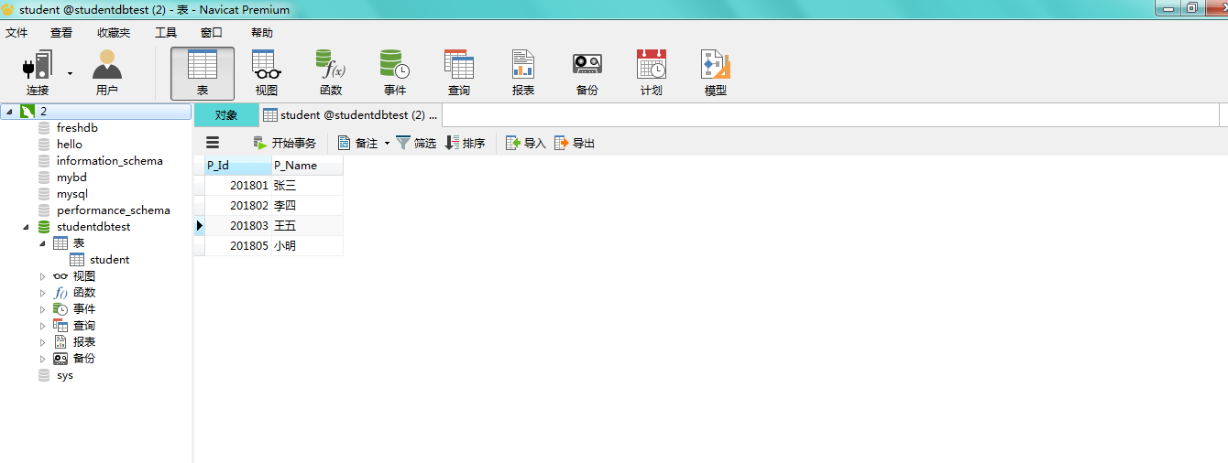Expand the 报表 node in tree
Screen dimensions: 1228x463
[42, 342]
